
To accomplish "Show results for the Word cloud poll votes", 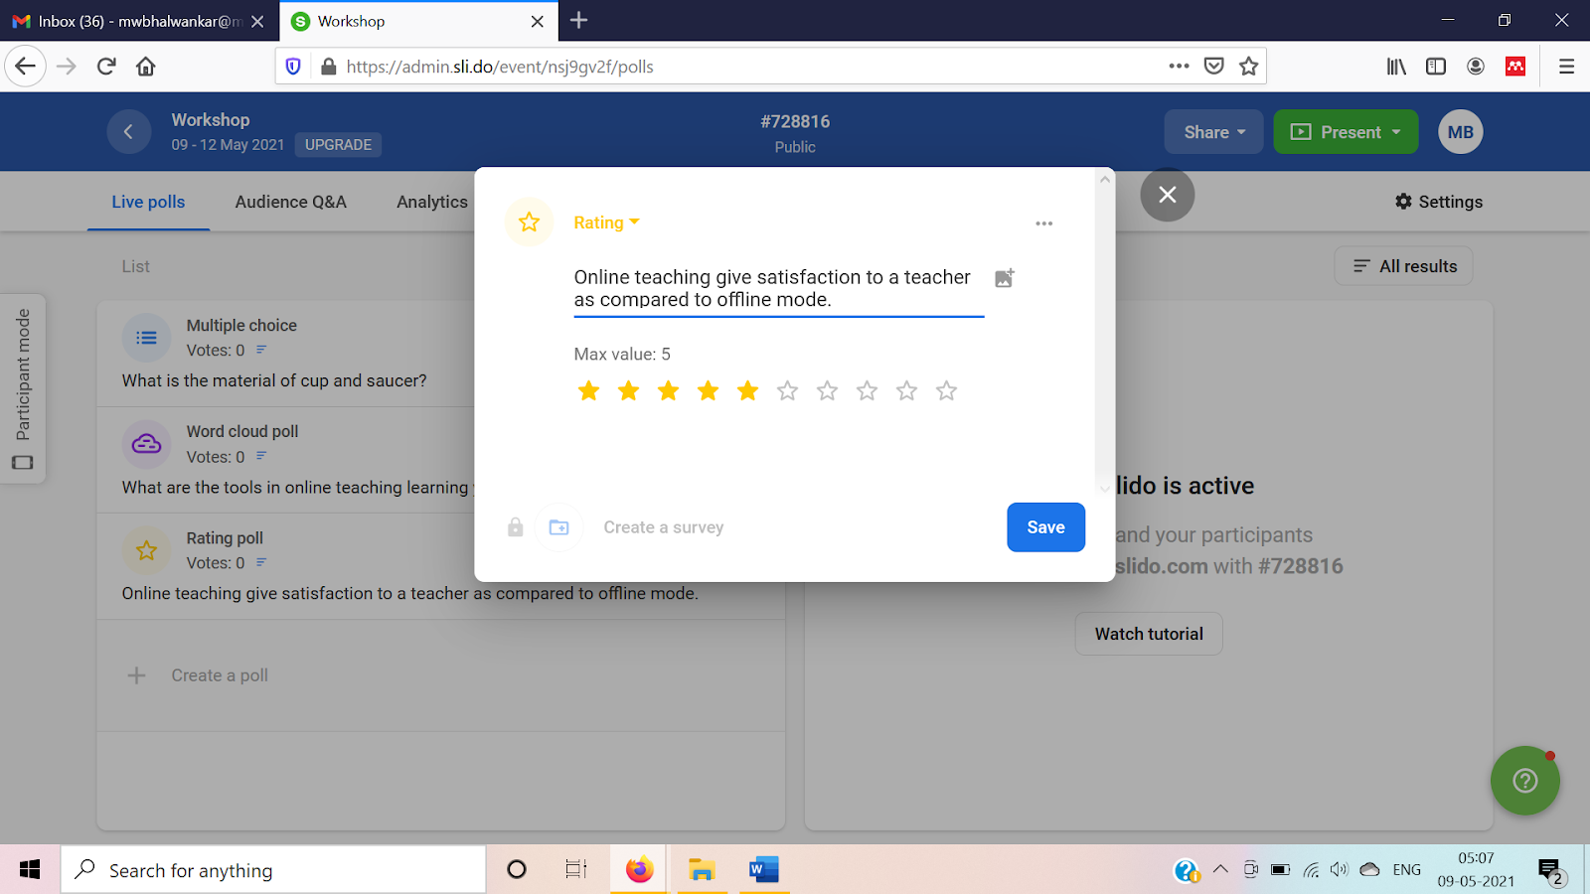I will (x=261, y=456).
